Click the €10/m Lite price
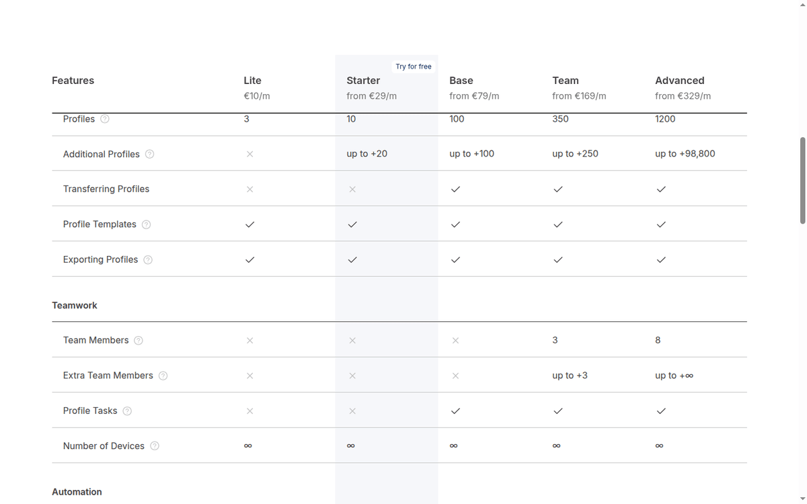 (257, 96)
